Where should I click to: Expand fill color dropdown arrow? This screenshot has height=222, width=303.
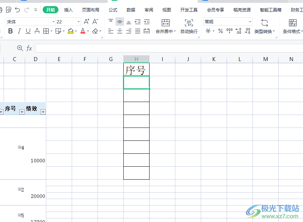pos(76,31)
